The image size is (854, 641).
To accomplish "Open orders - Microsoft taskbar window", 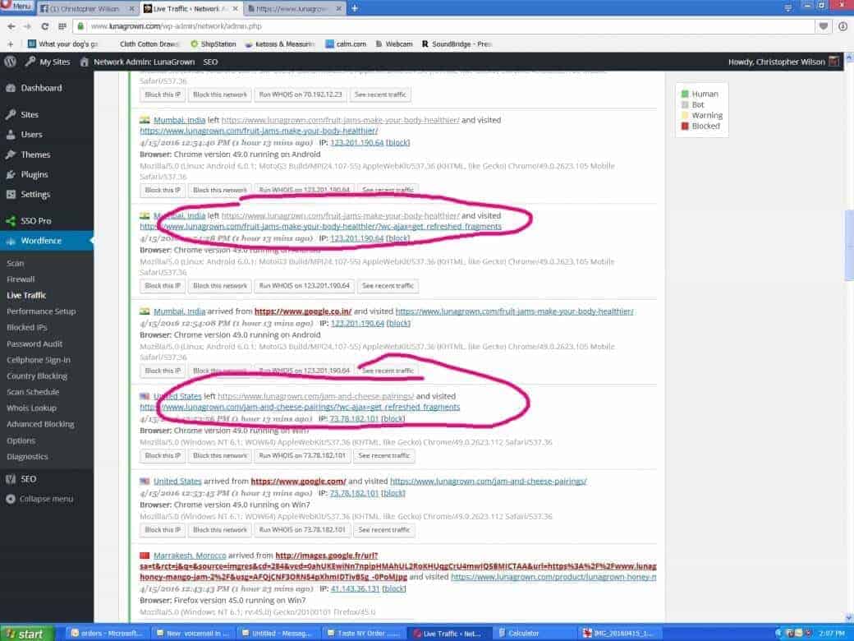I will click(x=107, y=634).
